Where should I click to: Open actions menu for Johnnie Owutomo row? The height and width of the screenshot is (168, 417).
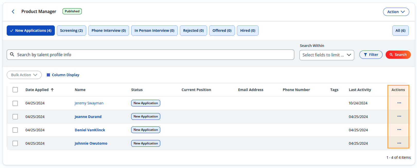click(399, 143)
